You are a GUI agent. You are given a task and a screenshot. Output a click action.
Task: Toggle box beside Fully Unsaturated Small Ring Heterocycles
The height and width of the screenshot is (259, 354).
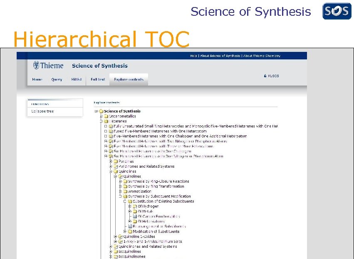pos(106,126)
